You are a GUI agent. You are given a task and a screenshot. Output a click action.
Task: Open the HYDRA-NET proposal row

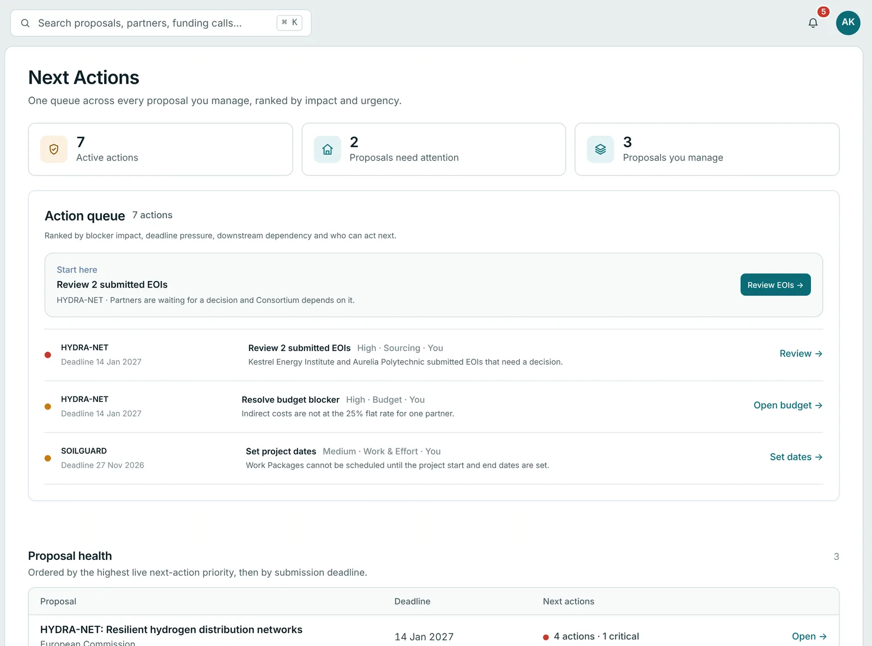point(809,636)
